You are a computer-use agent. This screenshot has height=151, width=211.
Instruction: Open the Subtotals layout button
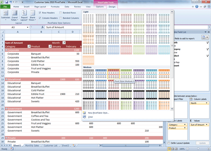point(6,15)
